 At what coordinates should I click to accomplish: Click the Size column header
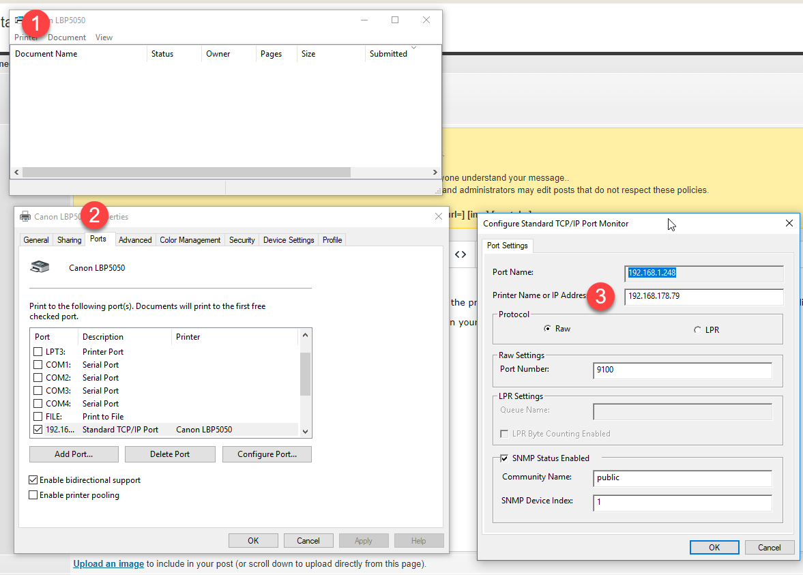click(x=331, y=54)
